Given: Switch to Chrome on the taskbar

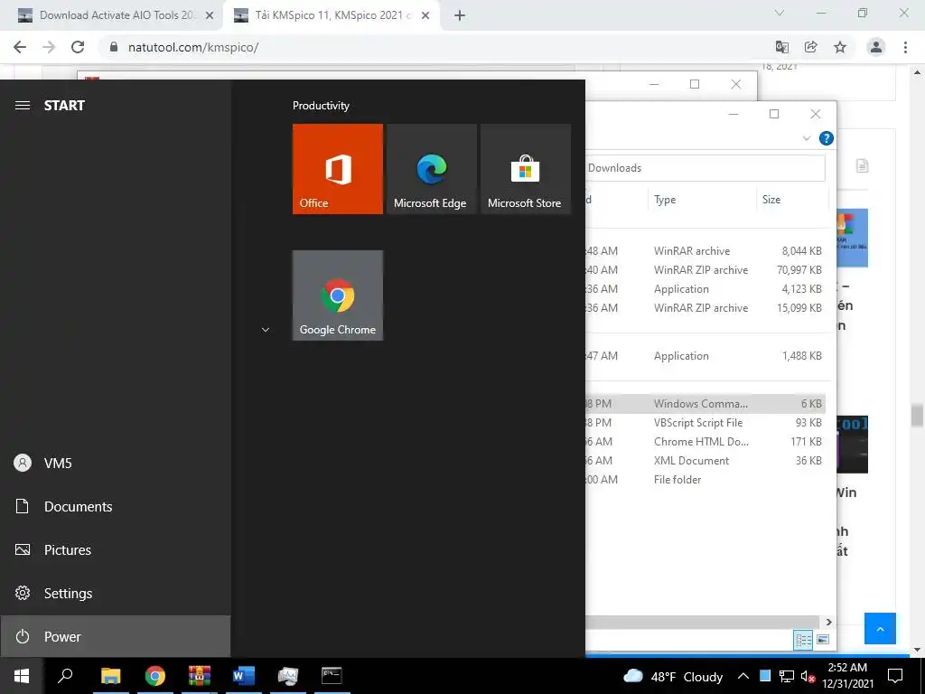Looking at the screenshot, I should (154, 676).
